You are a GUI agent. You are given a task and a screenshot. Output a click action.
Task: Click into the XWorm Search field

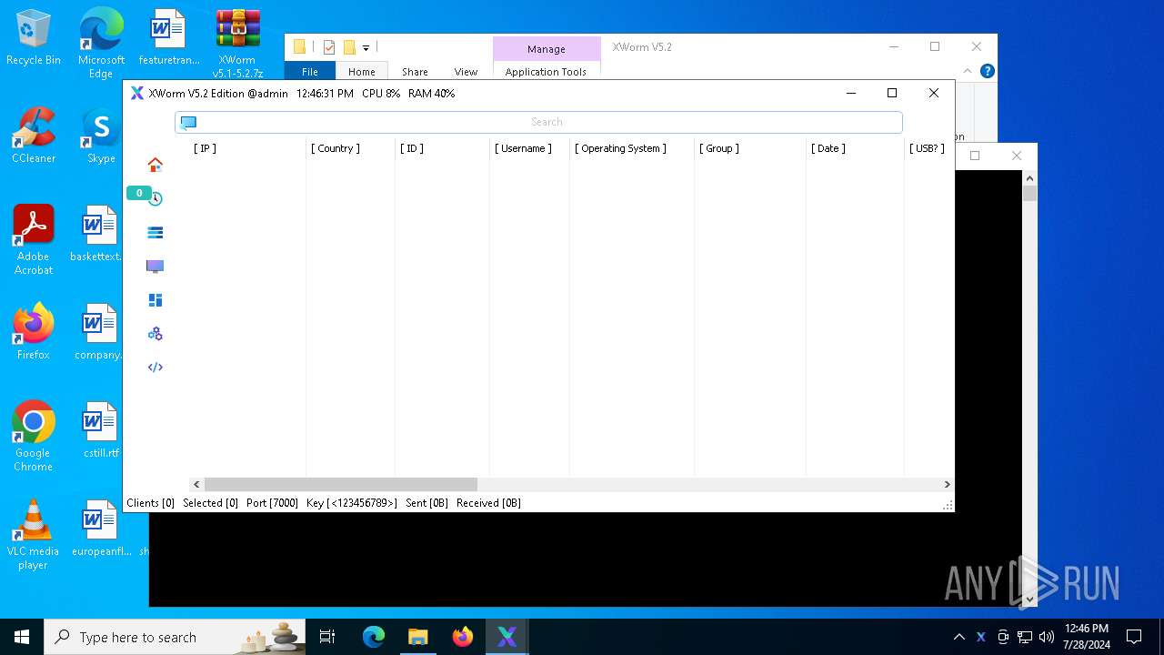538,122
